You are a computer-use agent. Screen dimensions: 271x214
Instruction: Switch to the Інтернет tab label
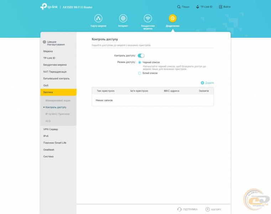click(x=123, y=26)
